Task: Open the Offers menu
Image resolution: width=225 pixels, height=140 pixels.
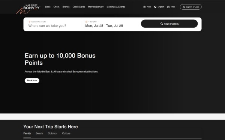Action: [56, 7]
